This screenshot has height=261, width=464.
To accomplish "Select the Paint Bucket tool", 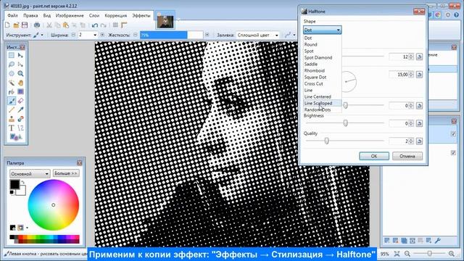I will [x=12, y=92].
